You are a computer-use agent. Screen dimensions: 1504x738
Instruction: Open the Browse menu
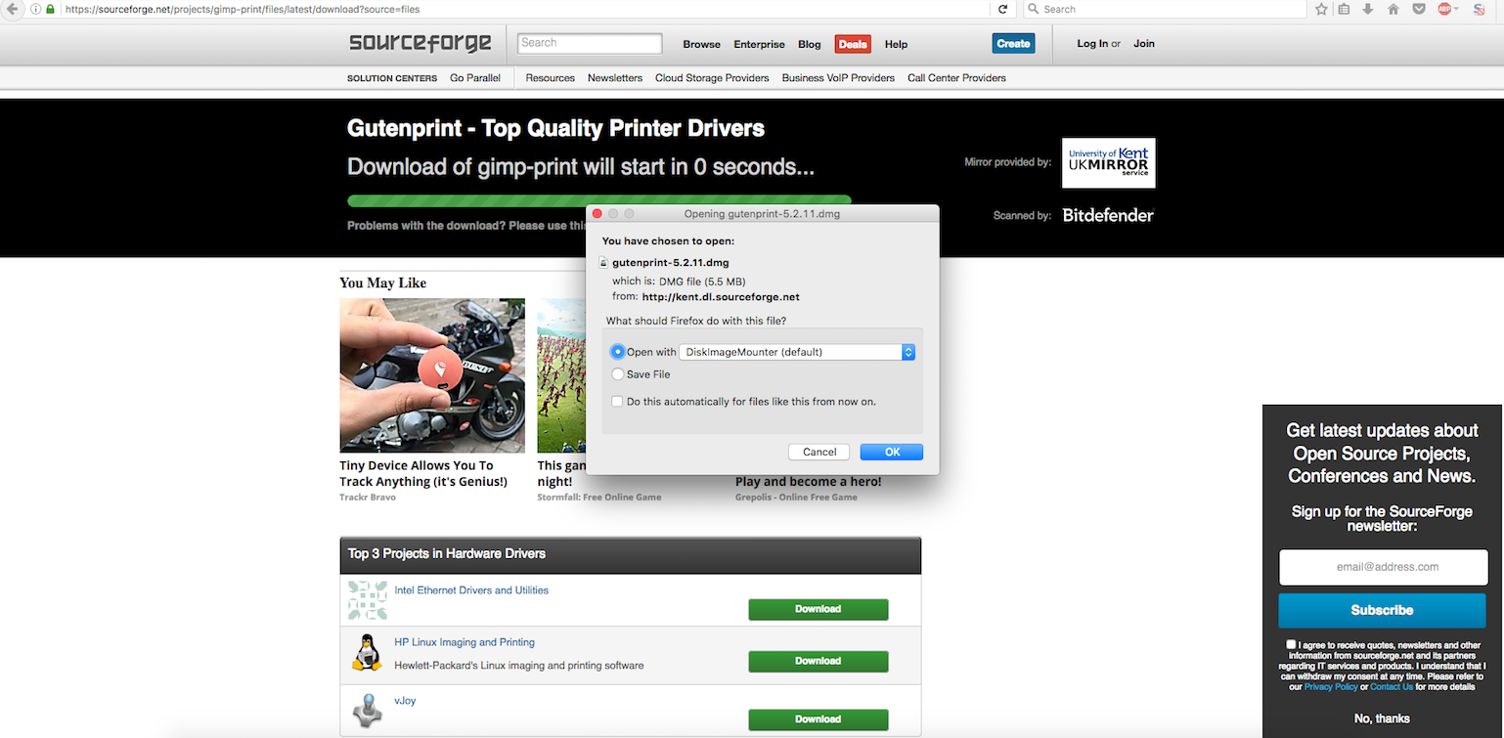tap(701, 44)
